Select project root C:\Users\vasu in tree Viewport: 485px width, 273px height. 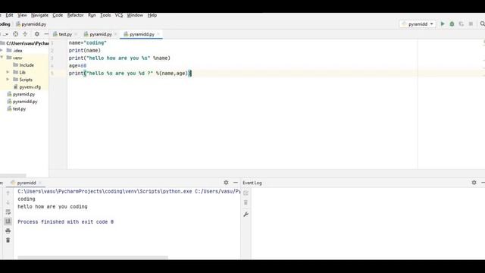(24, 43)
